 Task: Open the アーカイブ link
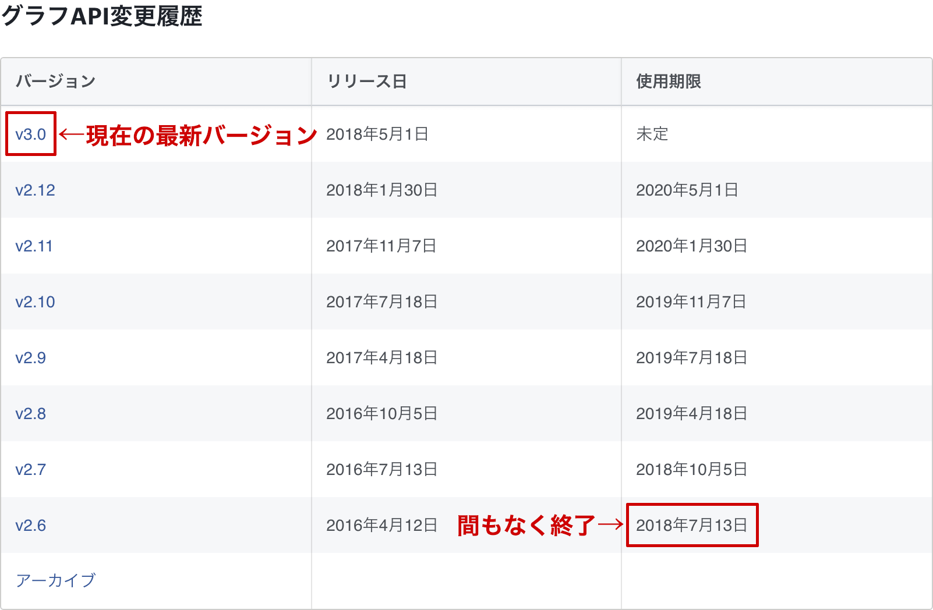pyautogui.click(x=56, y=580)
